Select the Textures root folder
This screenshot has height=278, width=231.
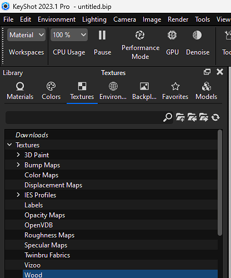pos(28,145)
